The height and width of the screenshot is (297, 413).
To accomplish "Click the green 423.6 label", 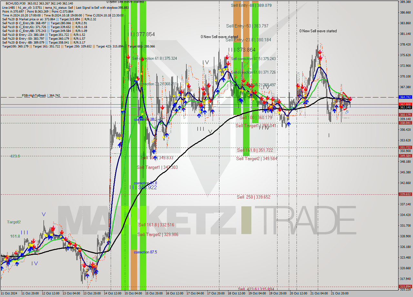I will click(15, 156).
